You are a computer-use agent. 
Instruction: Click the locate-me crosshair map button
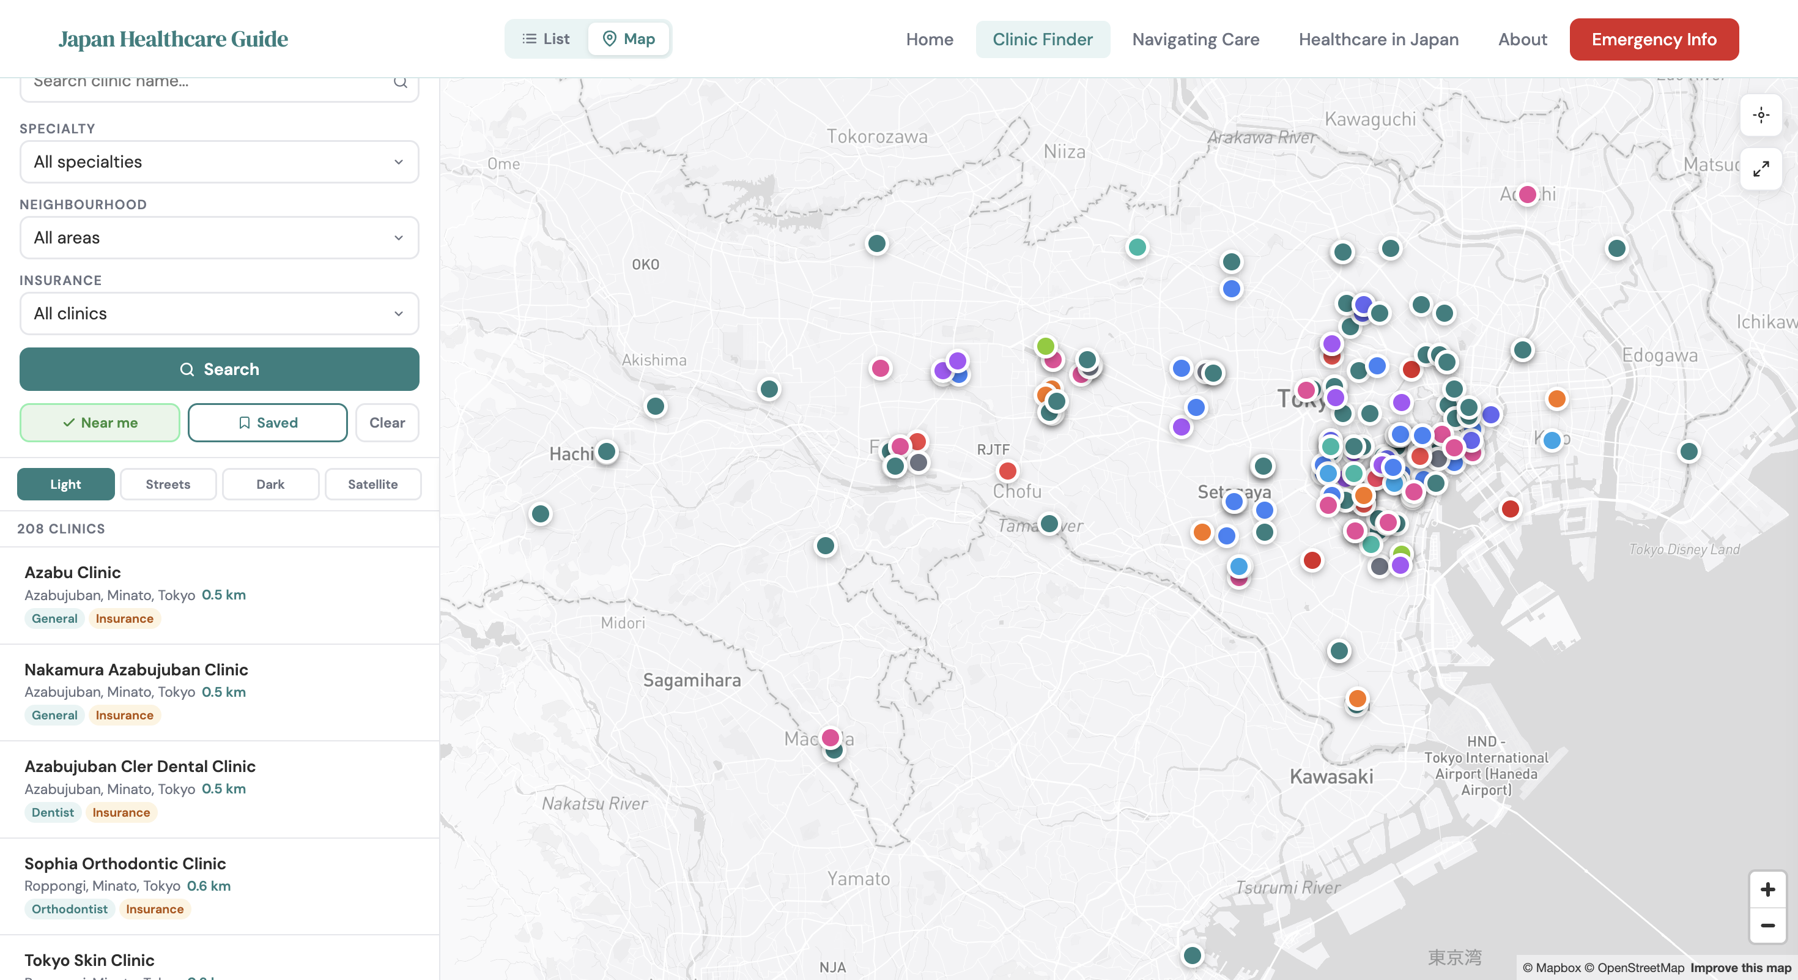click(x=1760, y=115)
